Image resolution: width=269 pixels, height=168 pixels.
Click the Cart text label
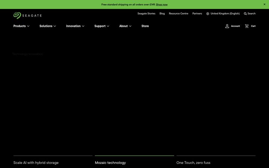[x=253, y=26]
